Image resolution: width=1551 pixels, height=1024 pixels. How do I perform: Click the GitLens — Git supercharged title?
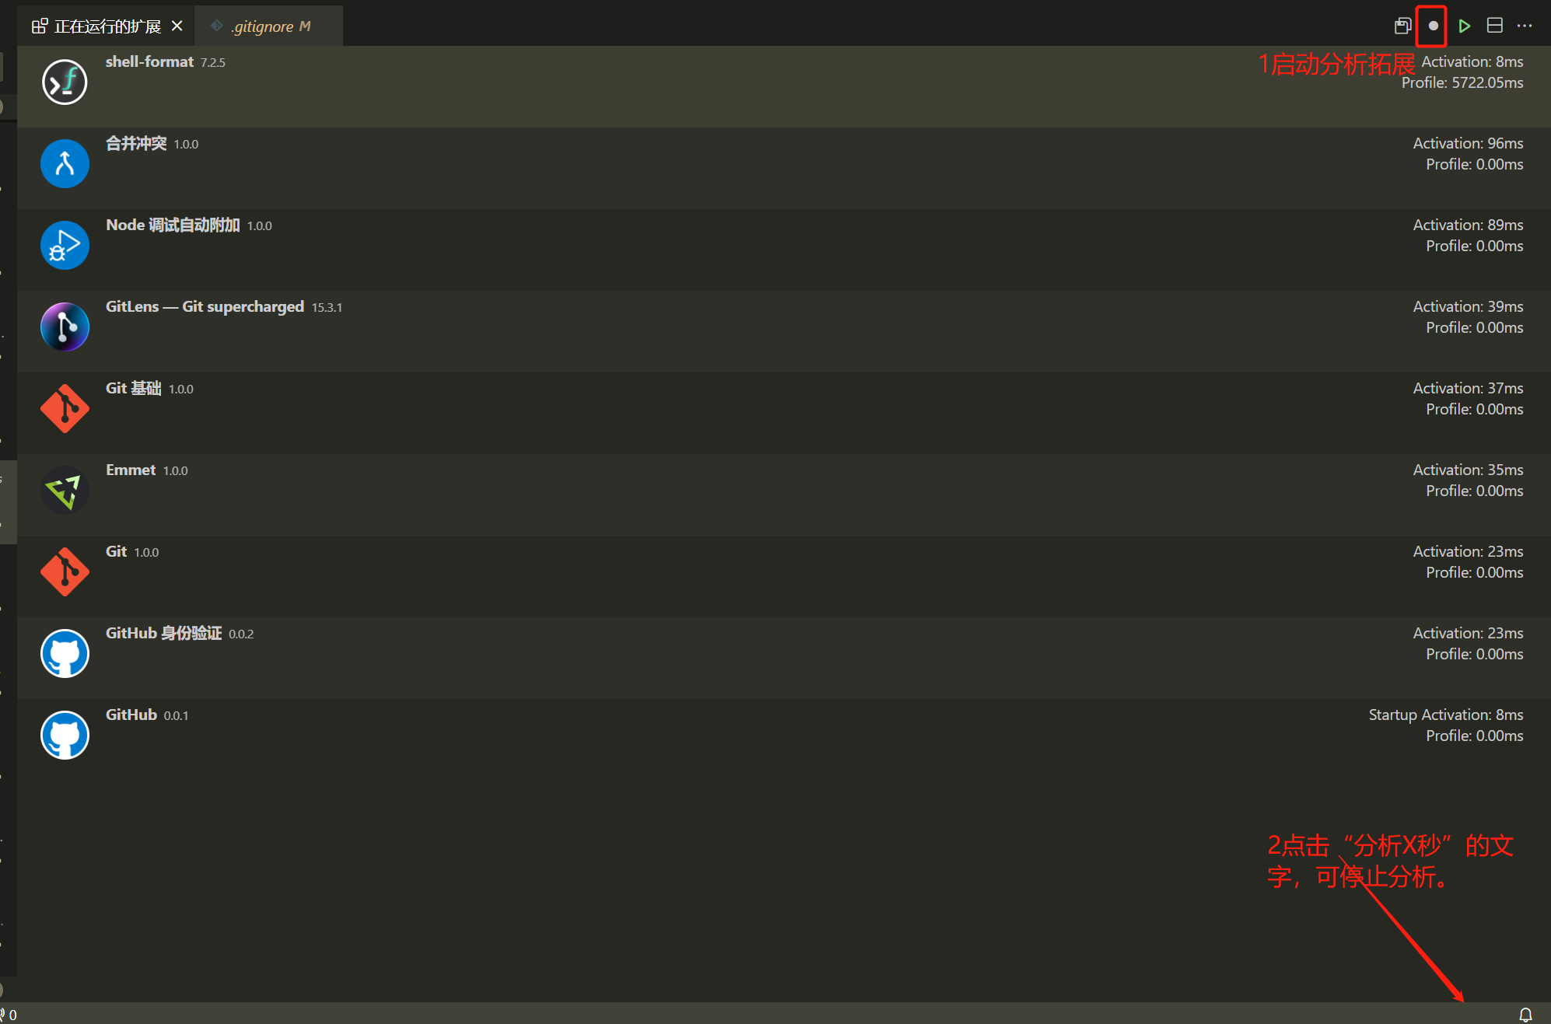point(205,306)
